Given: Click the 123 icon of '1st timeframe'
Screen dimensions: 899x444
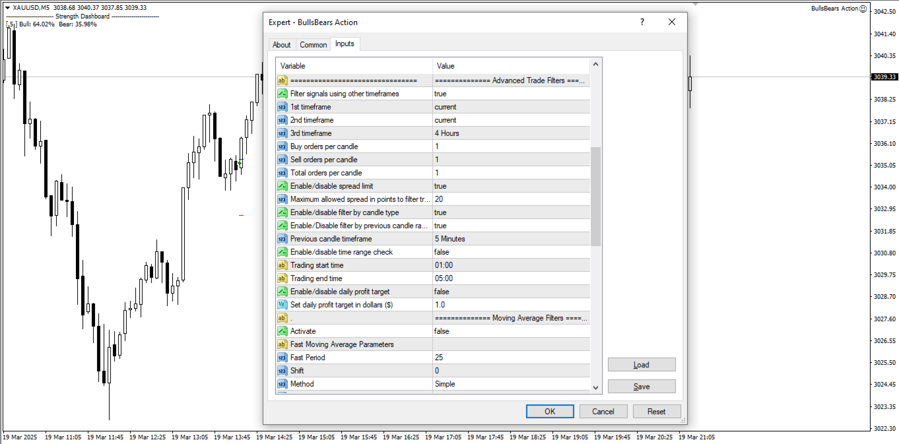Looking at the screenshot, I should (282, 107).
